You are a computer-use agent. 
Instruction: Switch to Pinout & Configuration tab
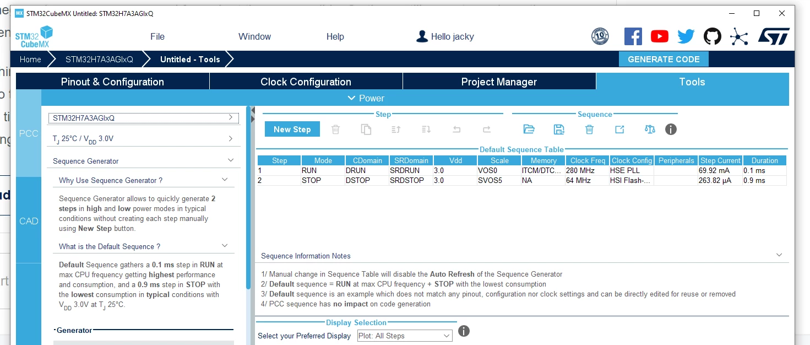(112, 82)
